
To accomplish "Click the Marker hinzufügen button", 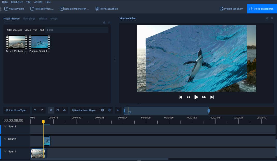I will click(84, 110).
